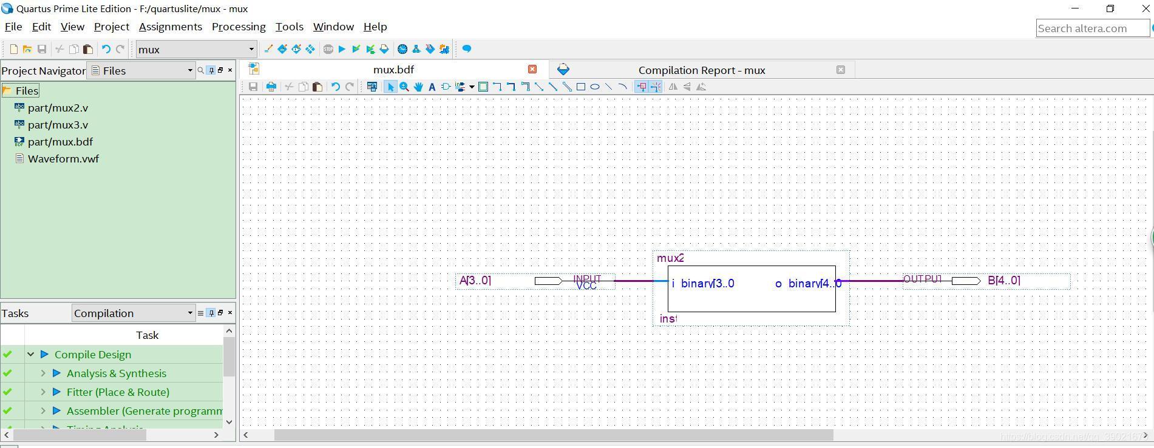Select the Zoom magnifier tool
This screenshot has width=1154, height=448.
[x=404, y=87]
